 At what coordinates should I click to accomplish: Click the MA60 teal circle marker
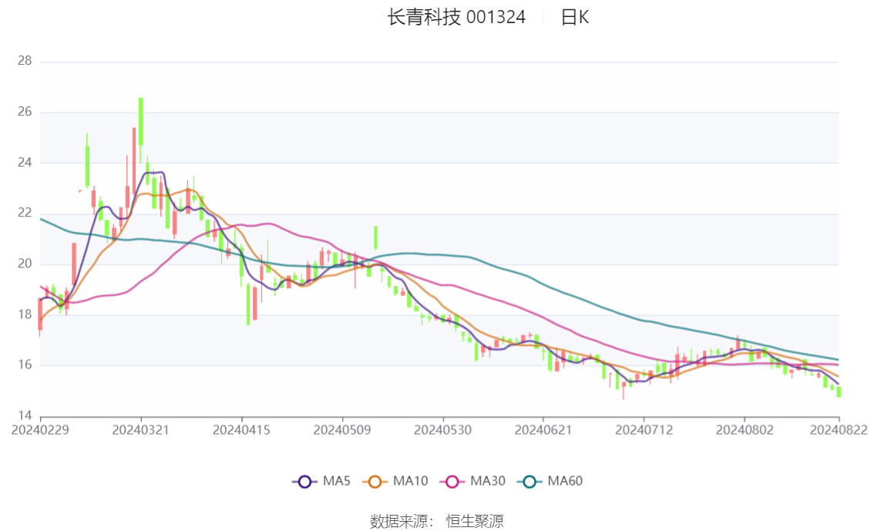(x=529, y=482)
